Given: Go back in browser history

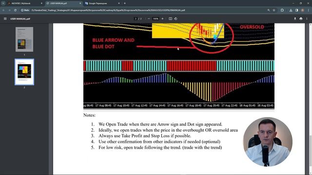Looking at the screenshot, I should (4, 10).
